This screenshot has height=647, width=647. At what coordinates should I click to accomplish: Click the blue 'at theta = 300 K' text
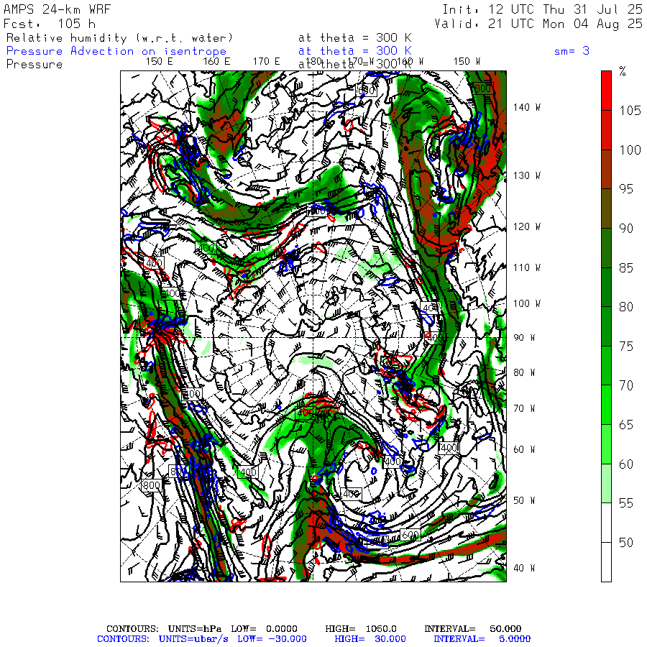(355, 51)
